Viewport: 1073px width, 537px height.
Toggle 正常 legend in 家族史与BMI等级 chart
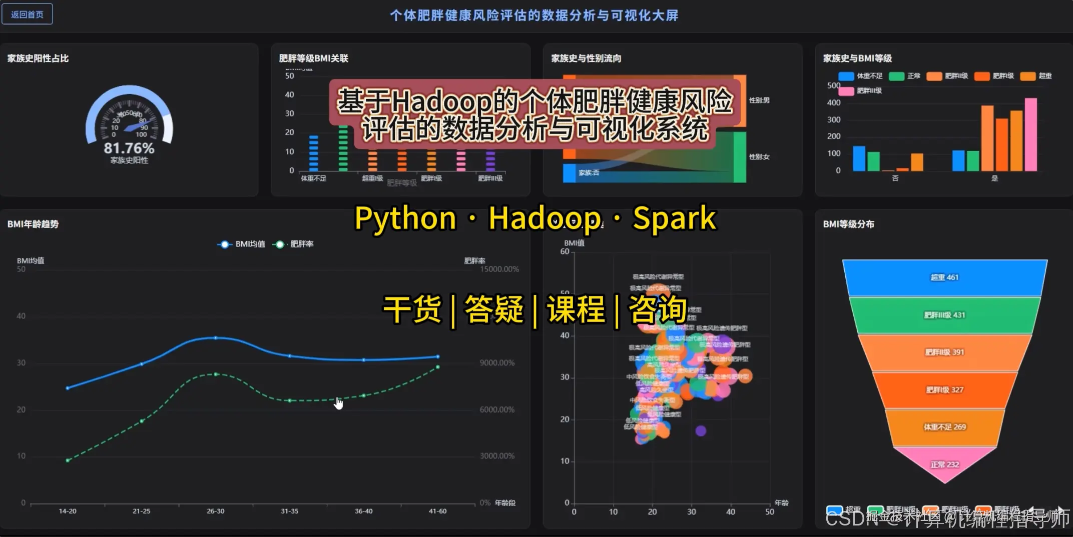click(905, 76)
